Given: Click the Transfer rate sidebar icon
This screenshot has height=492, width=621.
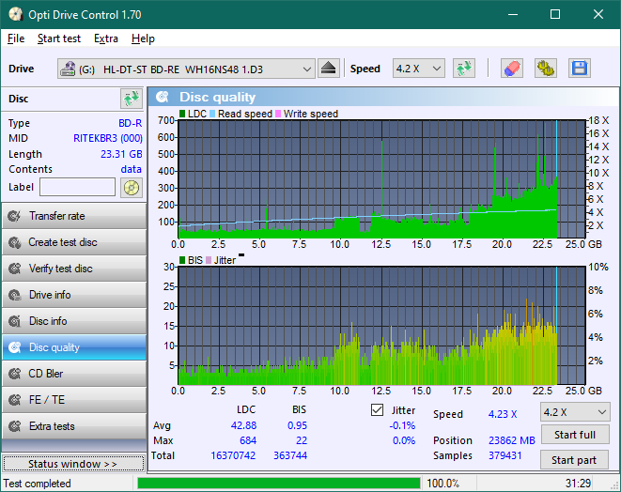Looking at the screenshot, I should [x=15, y=216].
